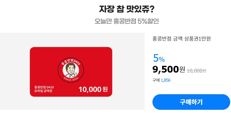Open the 홍콩반점 금액 상품권1만원 product title
This screenshot has width=231, height=121.
181,39
